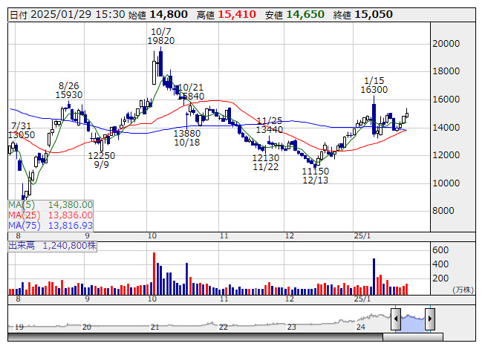This screenshot has height=349, width=485.
Task: Click the MA(75) 13,816.93 legend entry
Action: coord(51,225)
